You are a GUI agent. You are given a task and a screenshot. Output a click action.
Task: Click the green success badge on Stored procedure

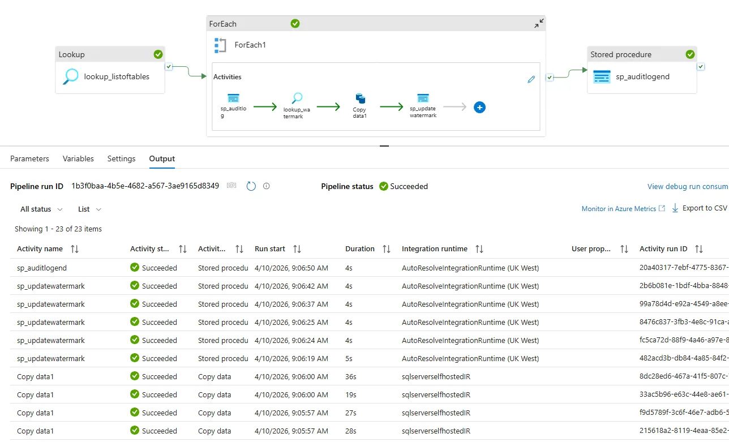[690, 54]
